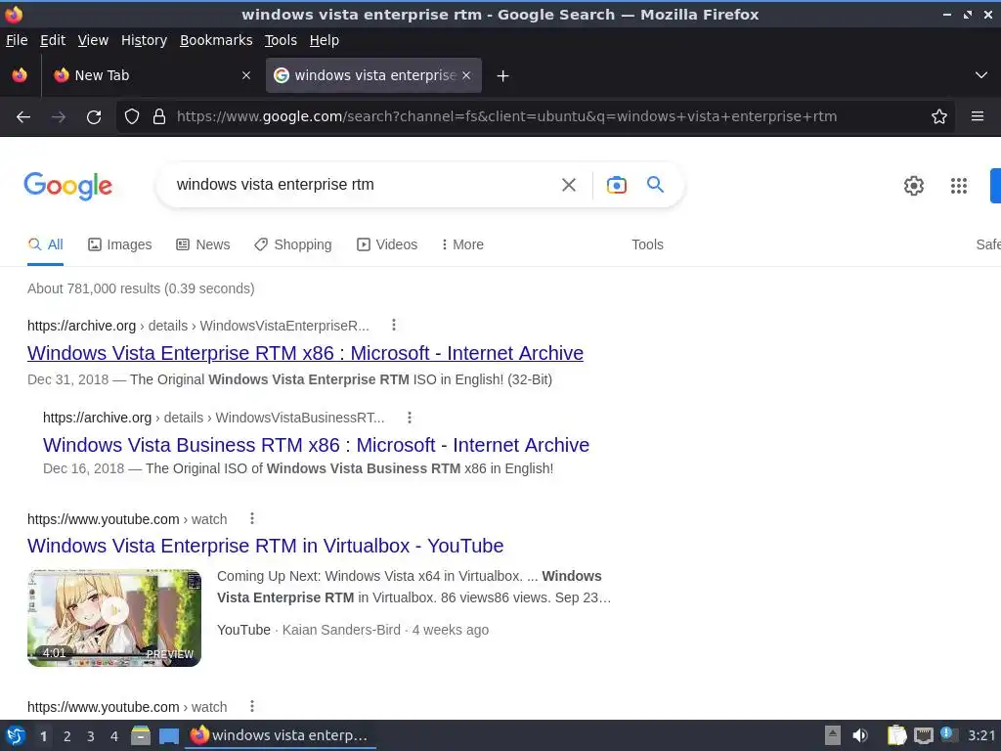This screenshot has height=751, width=1001.
Task: Open file manager from taskbar
Action: (141, 735)
